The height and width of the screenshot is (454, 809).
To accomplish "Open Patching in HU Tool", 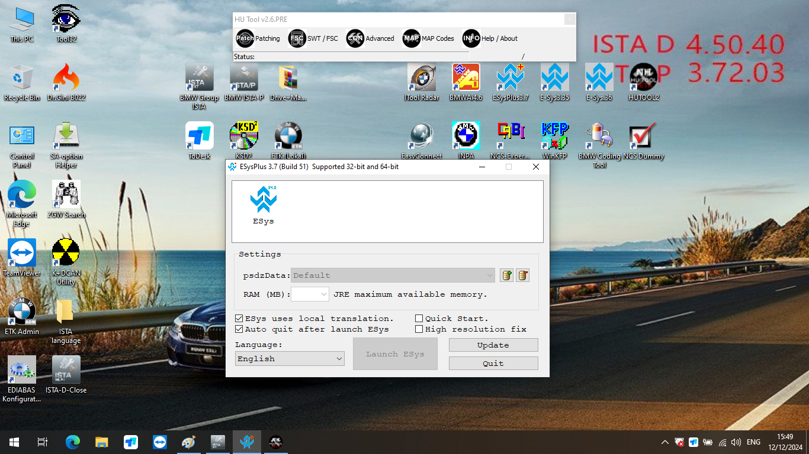I will point(258,38).
